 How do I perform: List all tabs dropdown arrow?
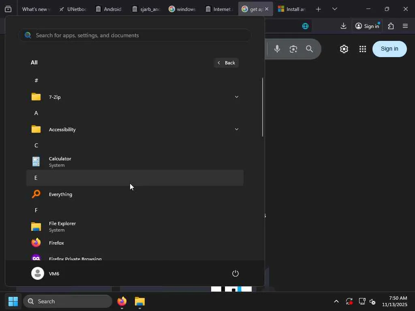click(x=334, y=9)
